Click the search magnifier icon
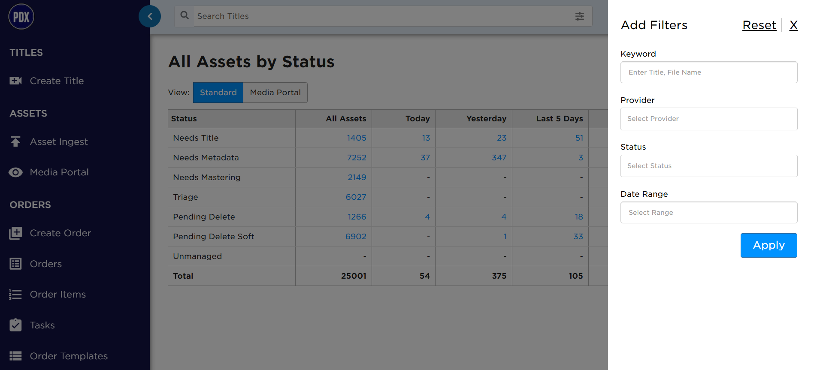The image size is (814, 370). [185, 15]
